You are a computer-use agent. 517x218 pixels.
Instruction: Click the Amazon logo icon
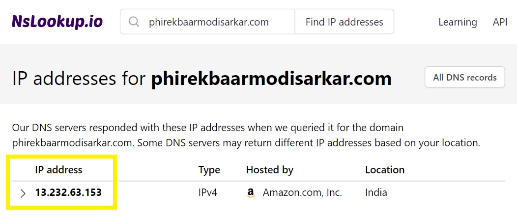pyautogui.click(x=251, y=192)
